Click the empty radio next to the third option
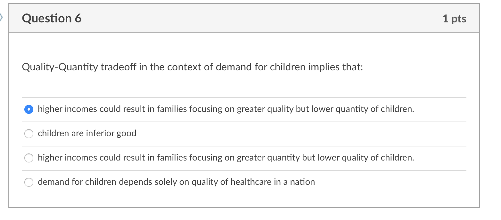This screenshot has width=501, height=220. pyautogui.click(x=29, y=158)
